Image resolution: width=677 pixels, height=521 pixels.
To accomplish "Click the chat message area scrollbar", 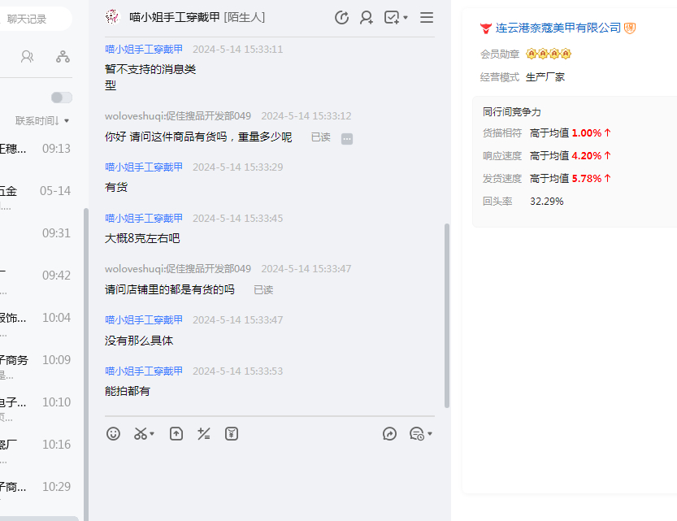I will (x=446, y=315).
